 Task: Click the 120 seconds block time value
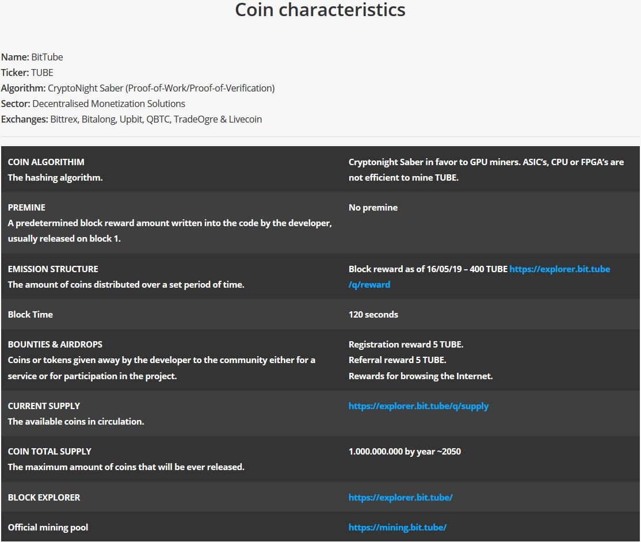(x=373, y=314)
